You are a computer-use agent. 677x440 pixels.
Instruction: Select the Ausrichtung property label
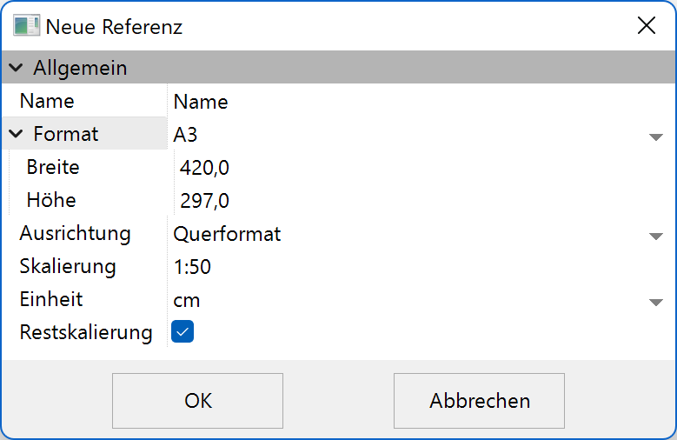(75, 234)
